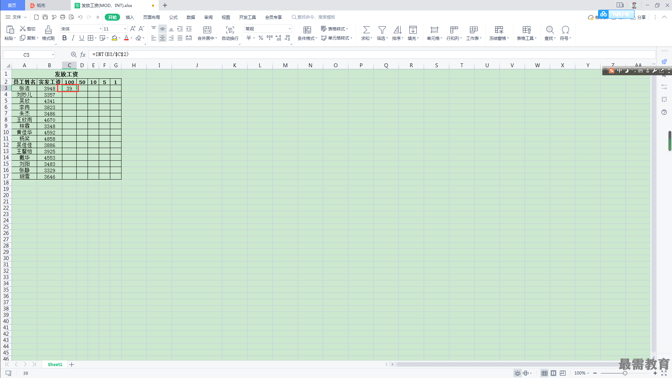Collapse the ribbon with the chevron arrow
Viewport: 672px width, 378px height.
664,17
